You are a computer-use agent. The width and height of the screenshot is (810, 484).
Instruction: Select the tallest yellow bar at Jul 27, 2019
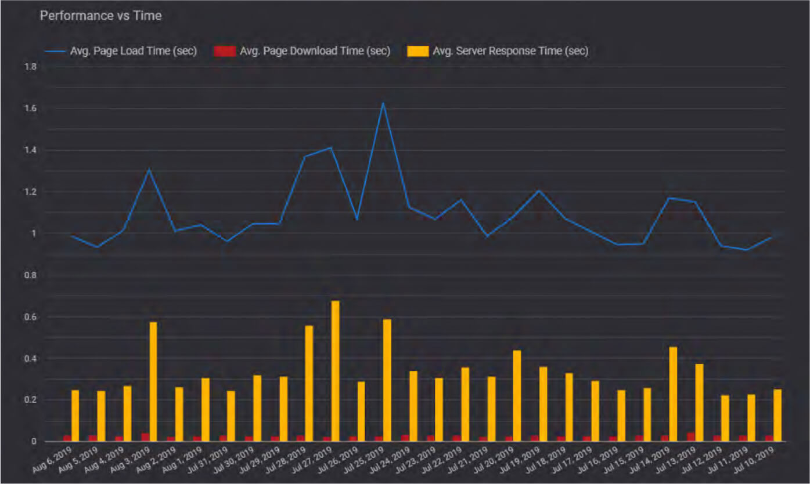[x=335, y=371]
